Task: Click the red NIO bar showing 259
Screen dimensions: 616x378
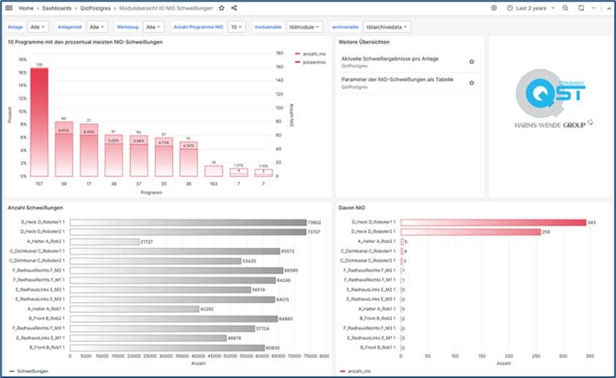Action: (x=471, y=232)
